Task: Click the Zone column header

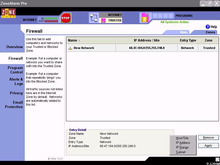Action: tap(208, 40)
